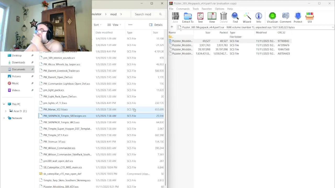
Task: Sort WinRAR list by Modified column header
Action: point(266,33)
